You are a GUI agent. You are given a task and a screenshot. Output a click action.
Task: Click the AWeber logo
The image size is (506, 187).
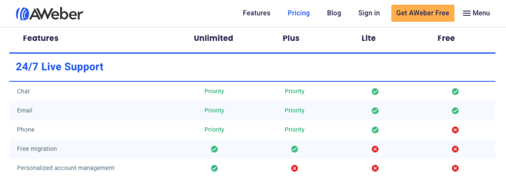coord(49,13)
